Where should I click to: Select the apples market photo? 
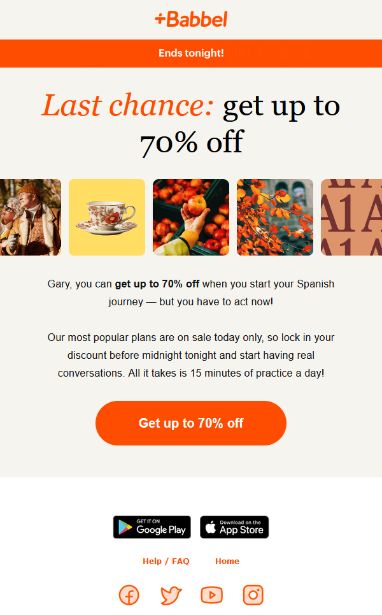point(190,217)
